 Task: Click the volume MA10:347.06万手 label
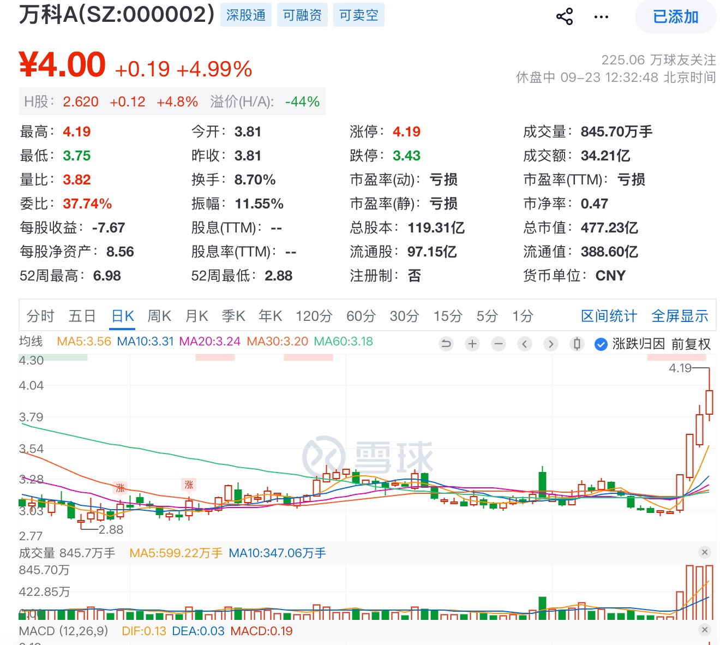[277, 553]
